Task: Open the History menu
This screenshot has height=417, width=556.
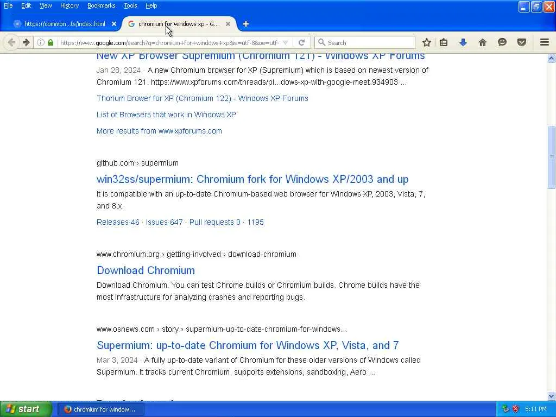Action: [69, 5]
